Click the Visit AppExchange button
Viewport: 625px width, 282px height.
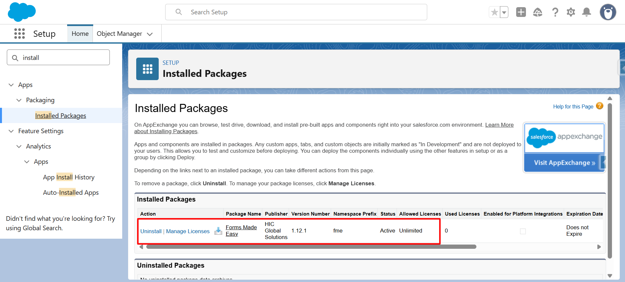pos(564,163)
